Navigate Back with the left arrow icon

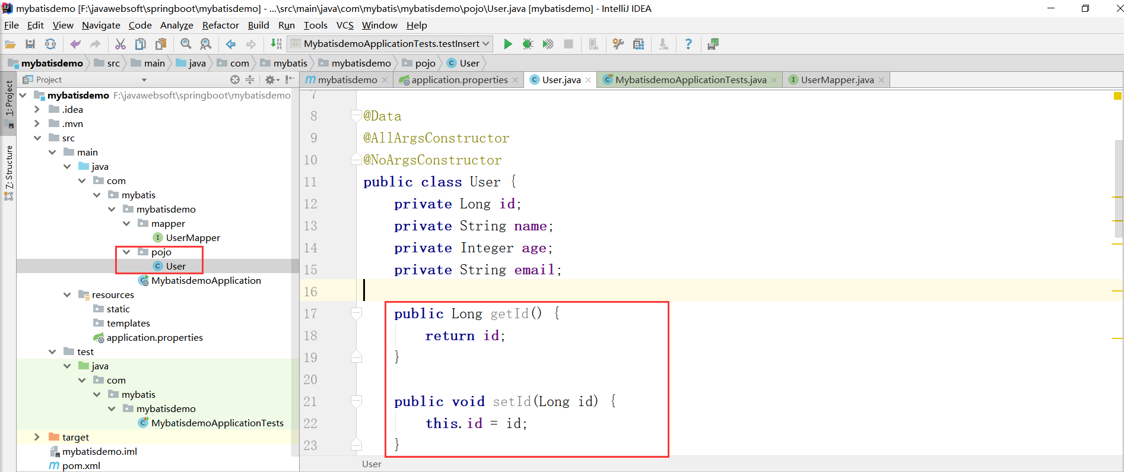(231, 44)
